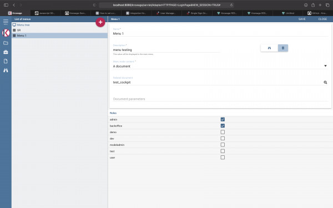Click the List of menus header
333x208 pixels.
point(23,19)
